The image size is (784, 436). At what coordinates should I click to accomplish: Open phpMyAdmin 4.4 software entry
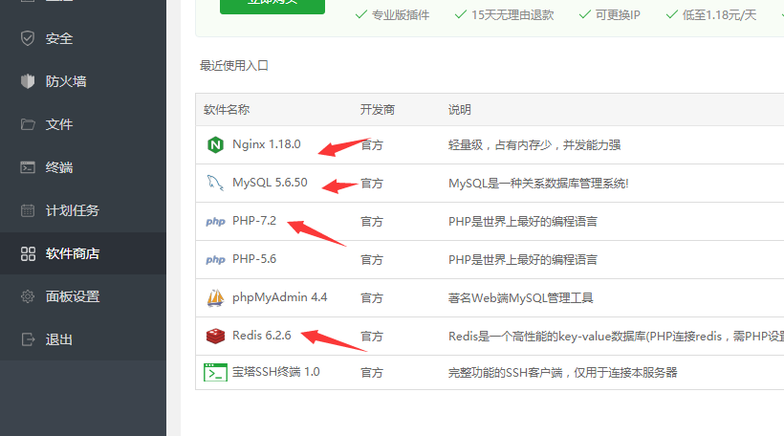click(279, 297)
